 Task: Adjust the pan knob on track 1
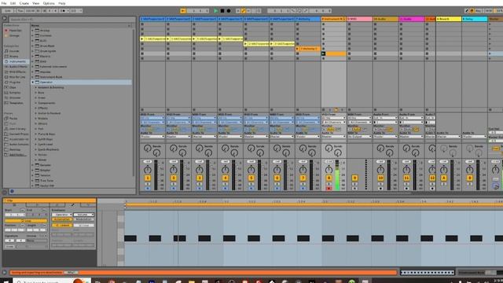click(148, 170)
